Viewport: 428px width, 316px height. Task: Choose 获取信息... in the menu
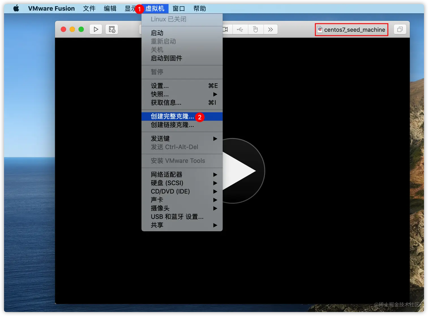[x=182, y=103]
